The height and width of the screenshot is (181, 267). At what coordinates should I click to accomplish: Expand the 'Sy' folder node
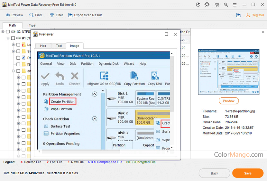(x=13, y=51)
